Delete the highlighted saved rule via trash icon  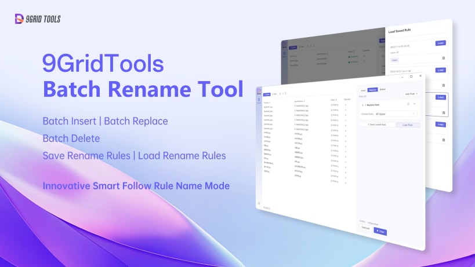(x=444, y=112)
